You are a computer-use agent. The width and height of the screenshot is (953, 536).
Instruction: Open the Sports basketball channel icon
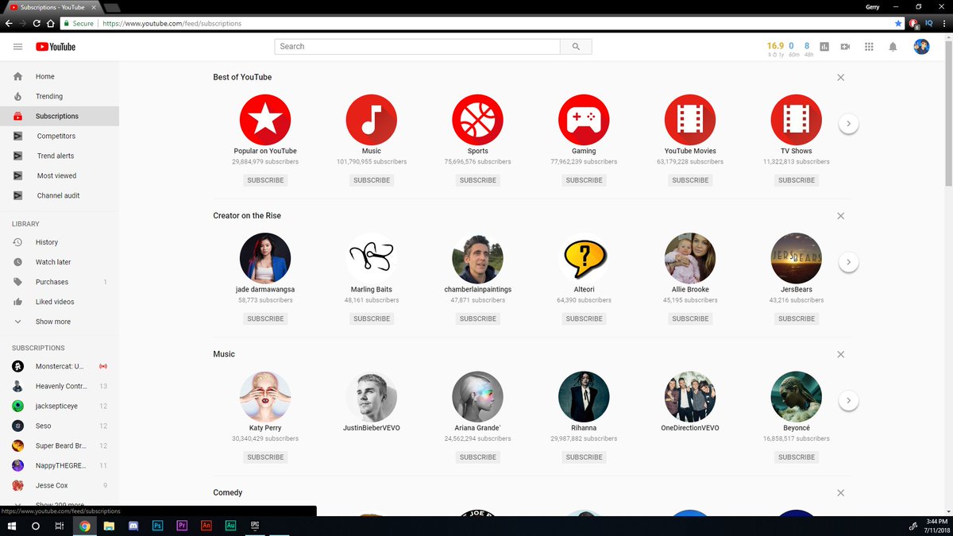(x=478, y=120)
